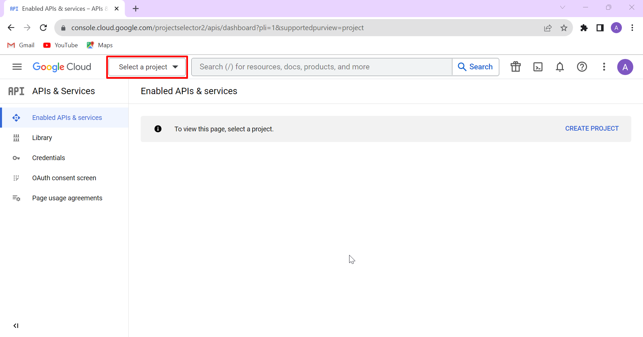The width and height of the screenshot is (643, 337).
Task: Open the gifts and rewards icon
Action: coord(515,67)
